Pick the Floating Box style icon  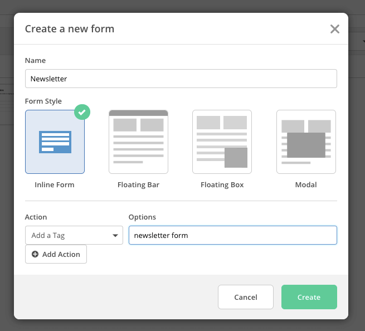[222, 142]
